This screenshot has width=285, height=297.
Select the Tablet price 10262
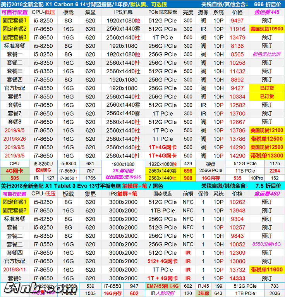tap(237, 202)
